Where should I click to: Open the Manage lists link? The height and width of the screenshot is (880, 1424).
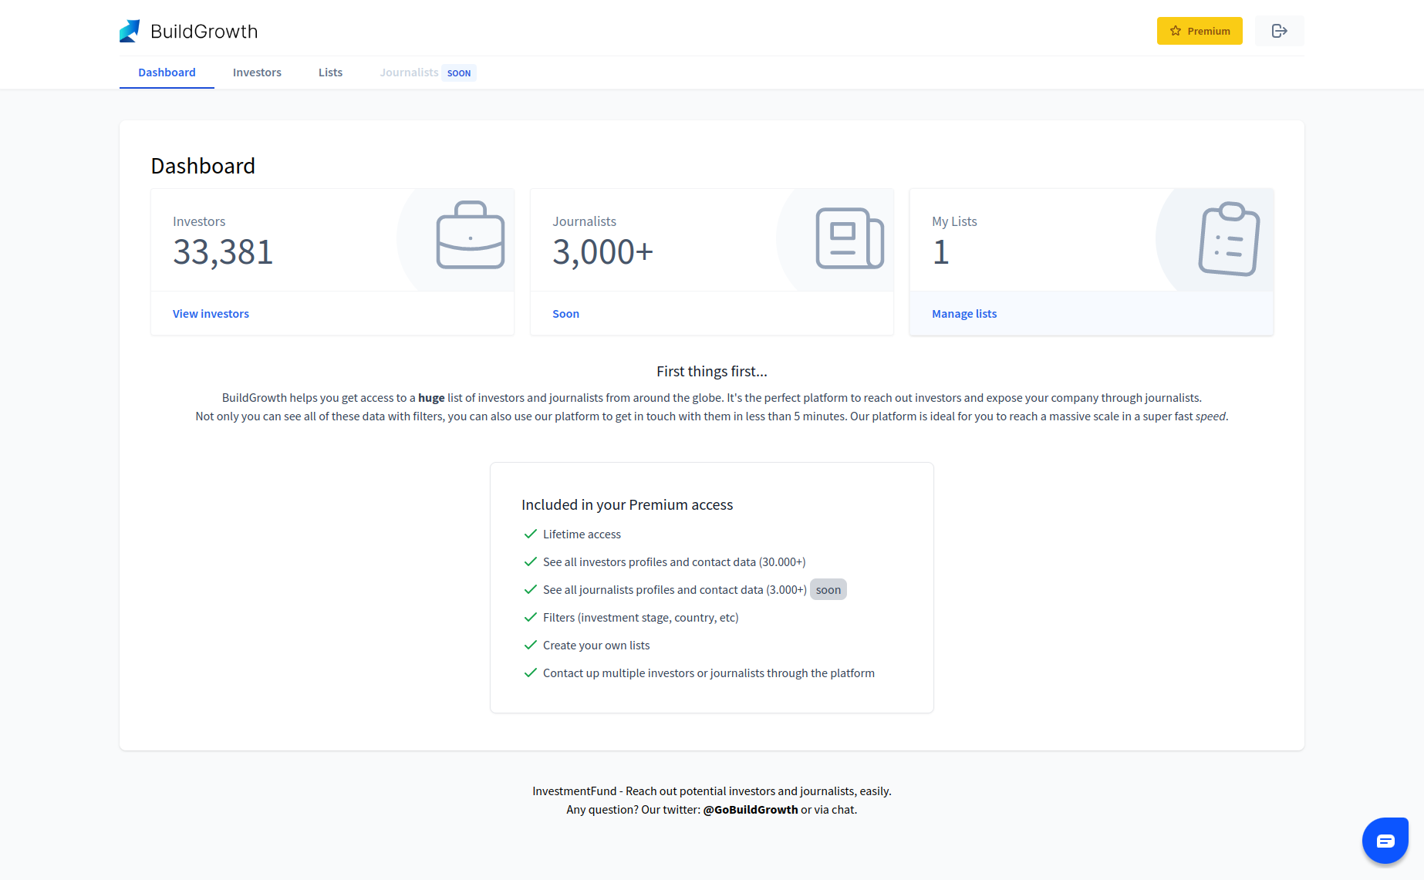pyautogui.click(x=964, y=314)
